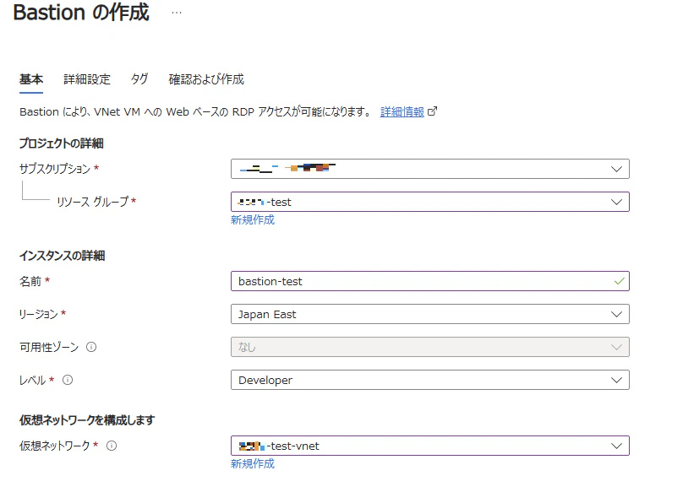Screen dimensions: 683x503
Task: Go to the 確認および作成 tab
Action: [206, 79]
